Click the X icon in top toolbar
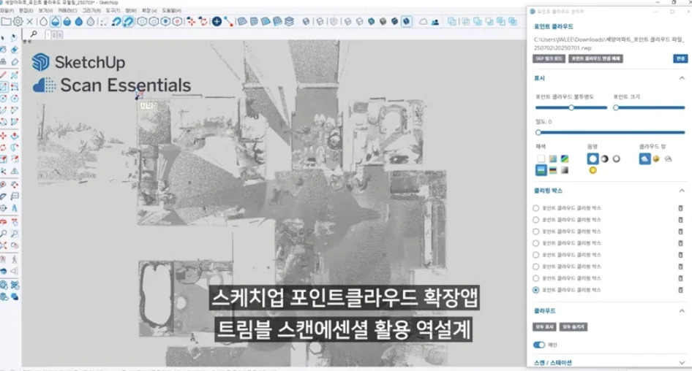 pos(29,21)
